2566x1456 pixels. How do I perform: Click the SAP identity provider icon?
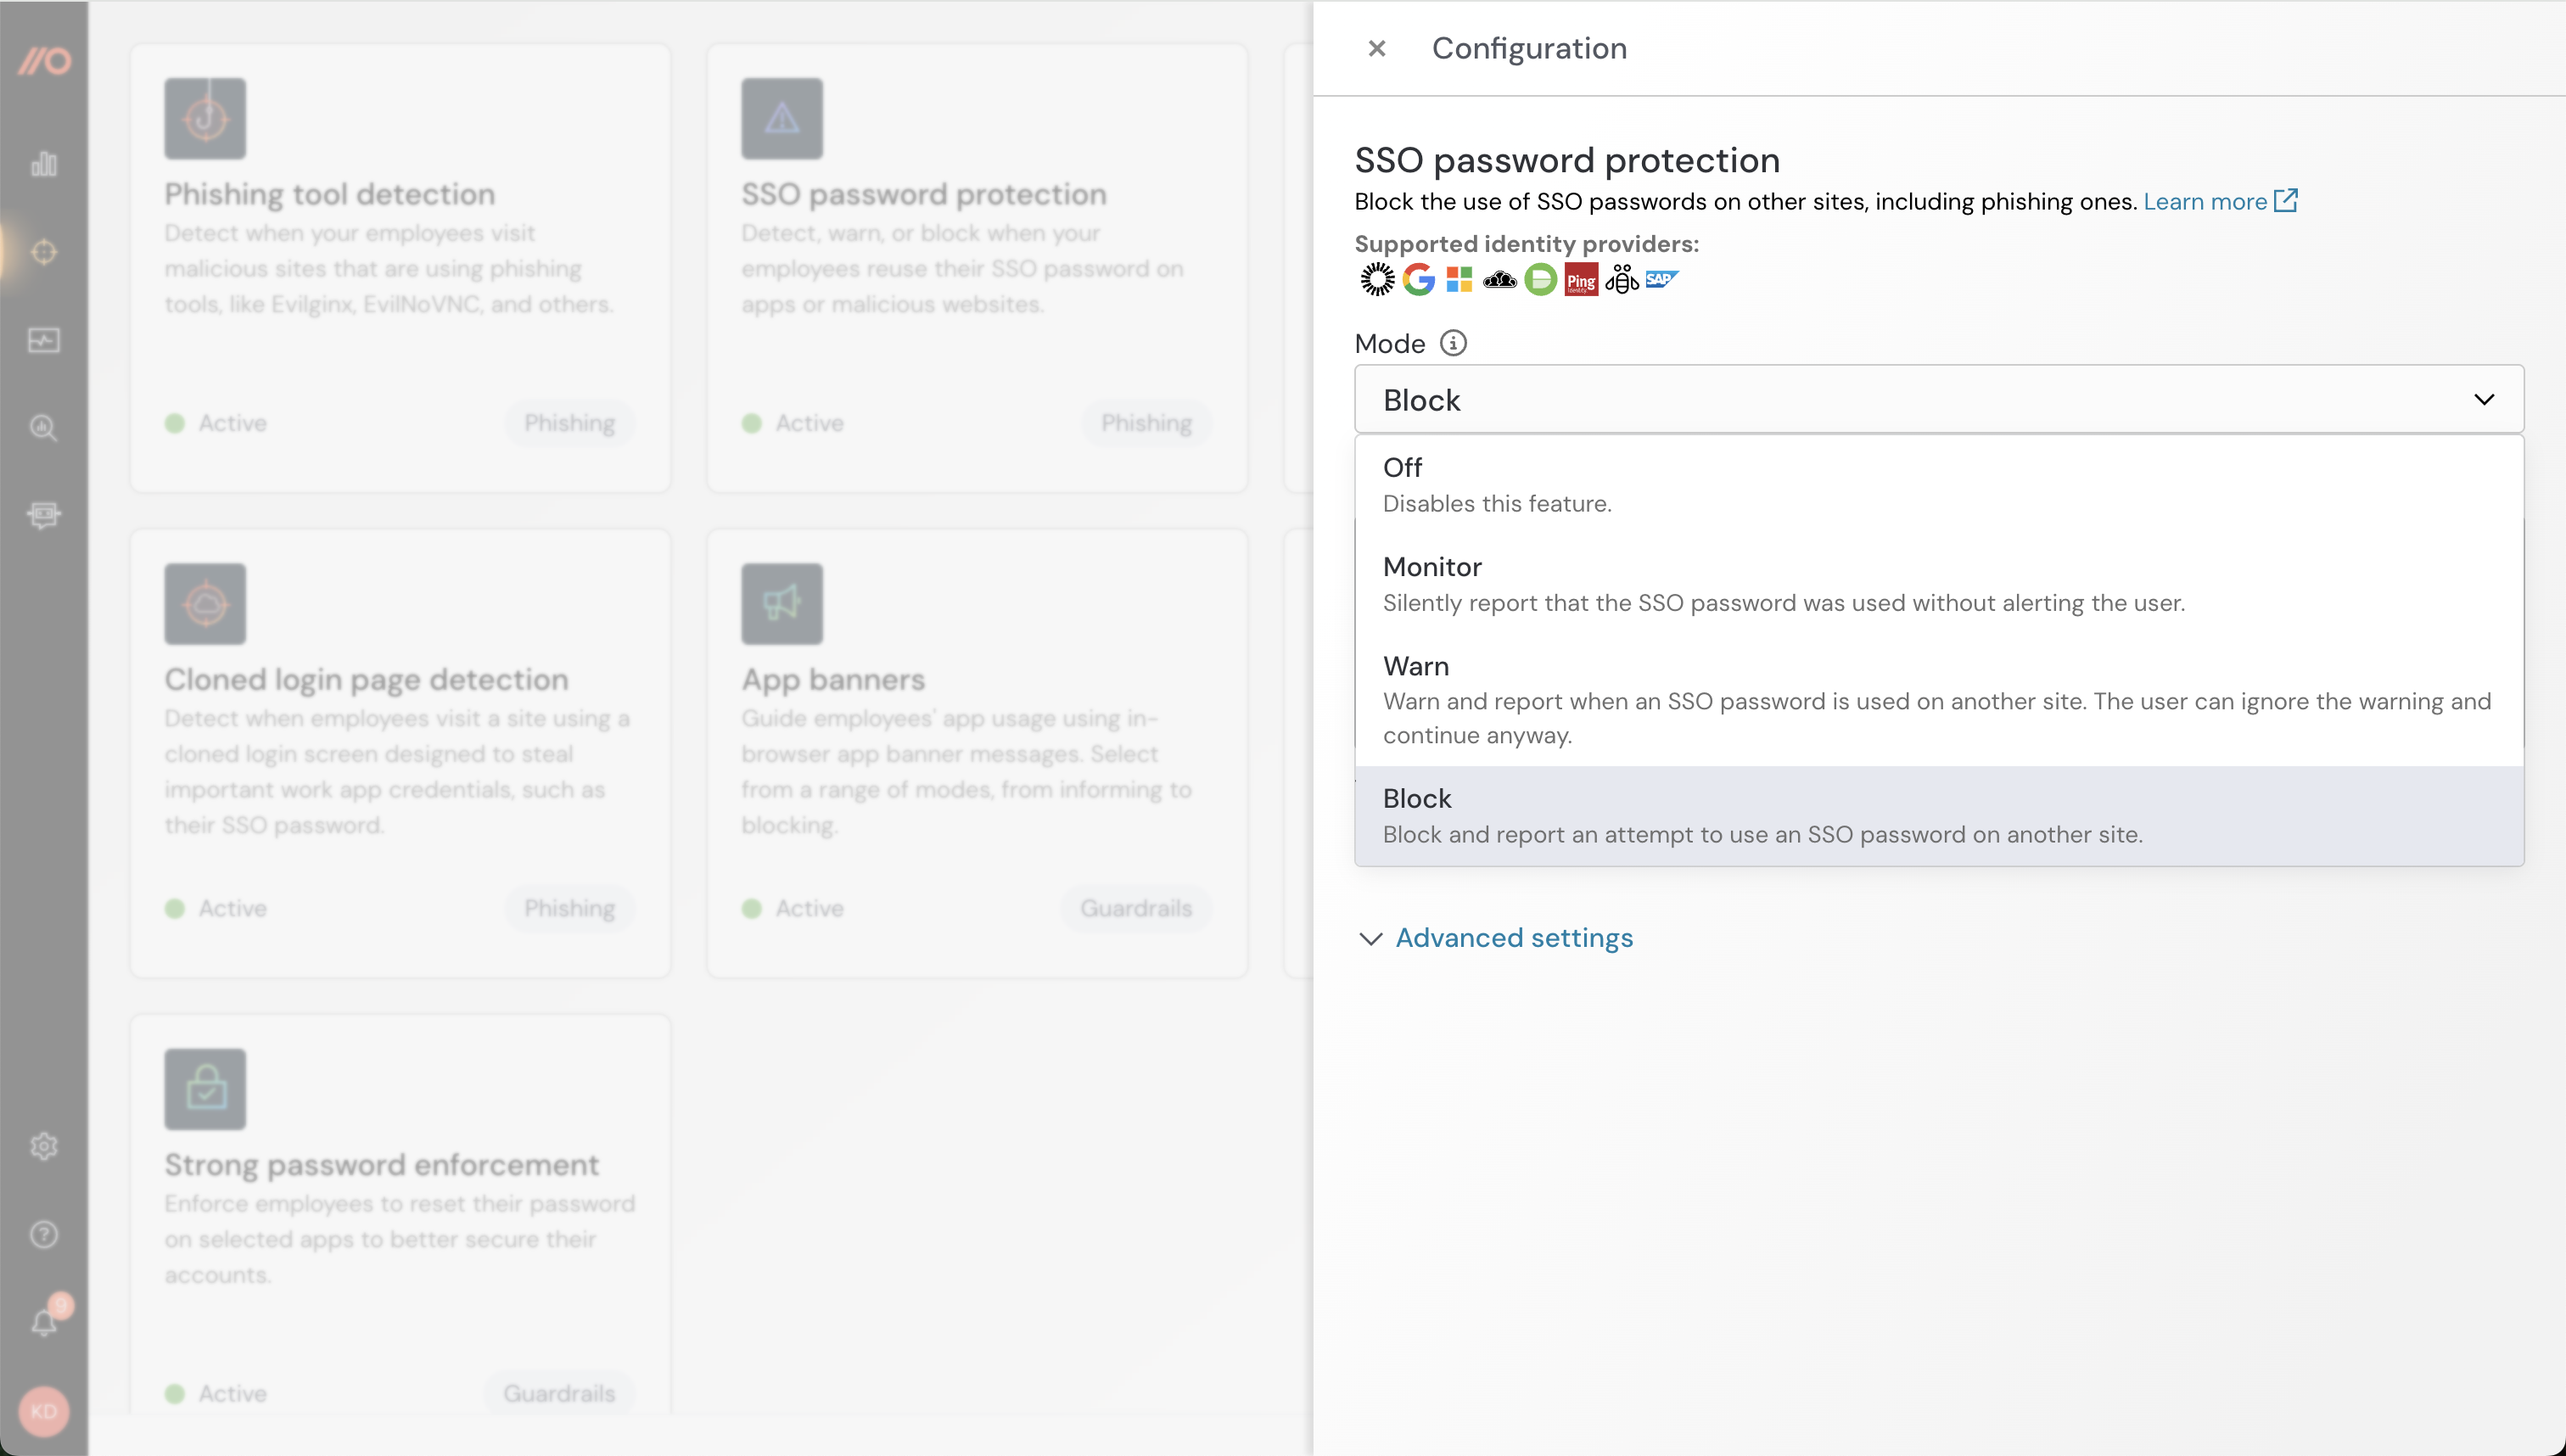tap(1661, 280)
